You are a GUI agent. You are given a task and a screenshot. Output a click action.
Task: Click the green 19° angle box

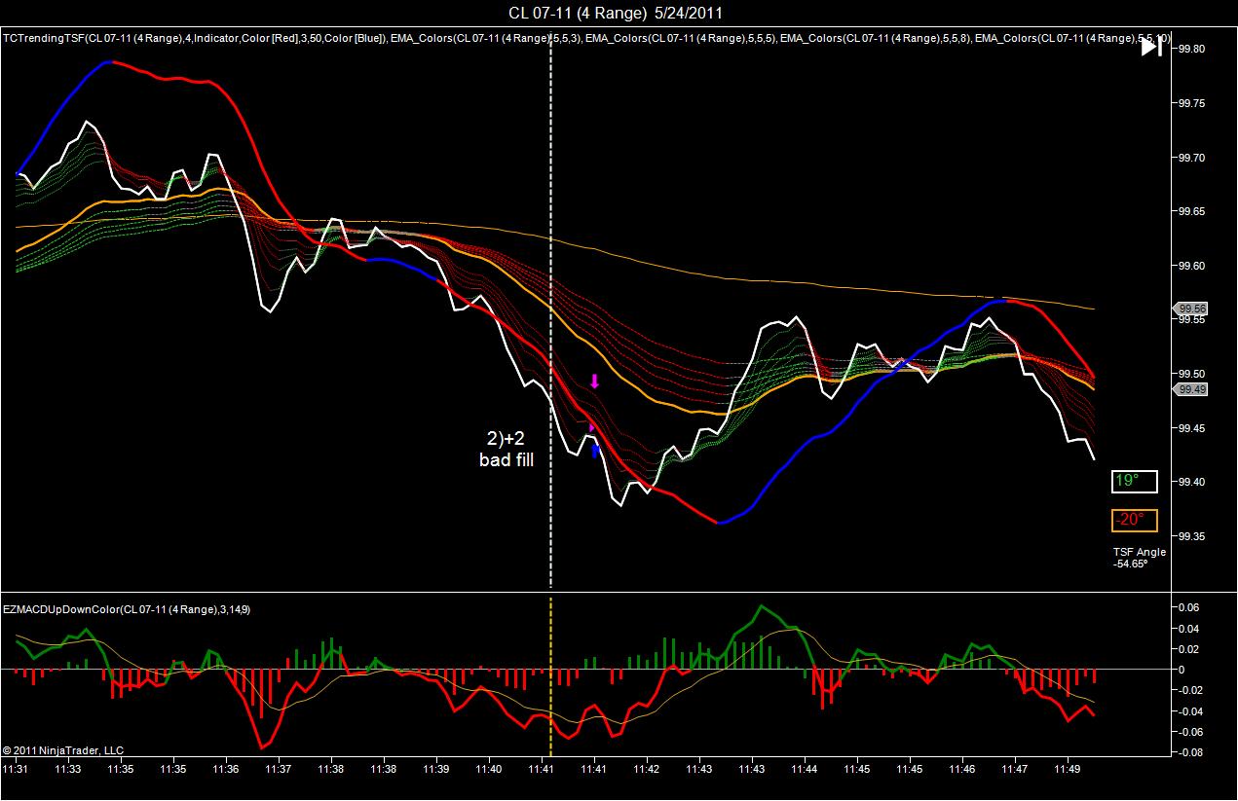1134,481
